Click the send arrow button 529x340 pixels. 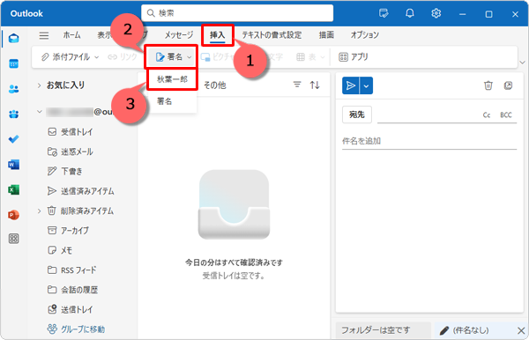pyautogui.click(x=351, y=86)
